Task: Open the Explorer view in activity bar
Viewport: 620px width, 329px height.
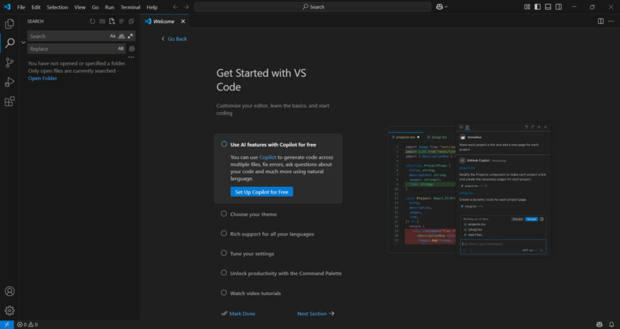Action: (x=10, y=24)
